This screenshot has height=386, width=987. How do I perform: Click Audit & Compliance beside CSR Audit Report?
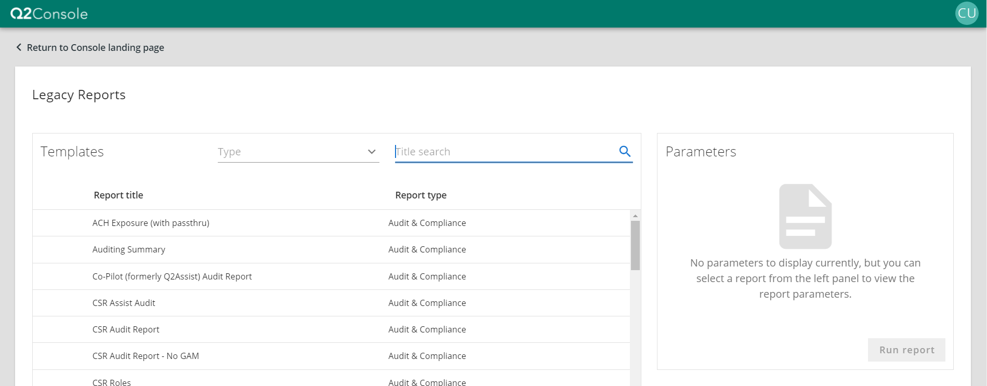(x=427, y=329)
